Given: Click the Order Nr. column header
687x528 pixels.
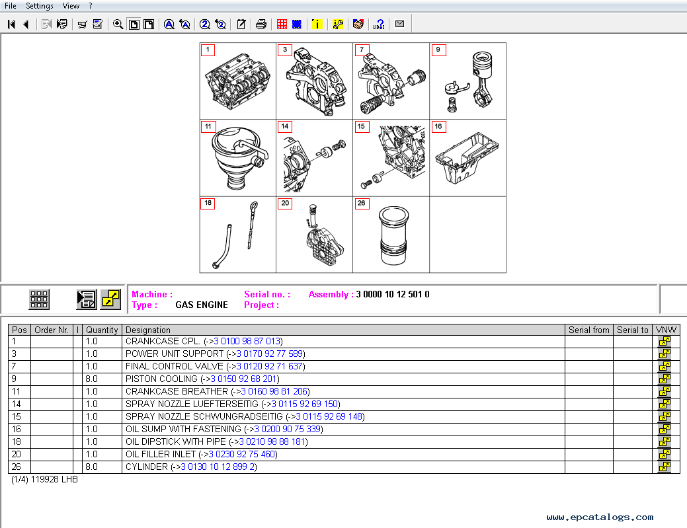Looking at the screenshot, I should pos(52,330).
